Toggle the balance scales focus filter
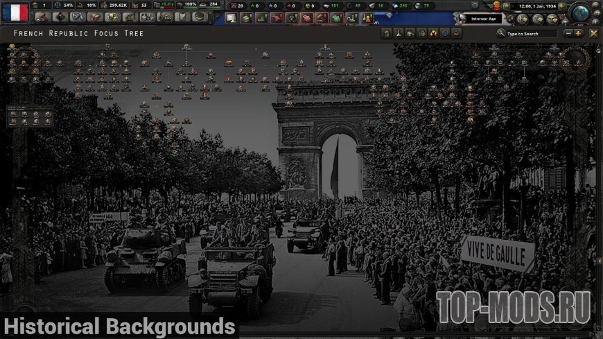The image size is (603, 339). pos(445,33)
